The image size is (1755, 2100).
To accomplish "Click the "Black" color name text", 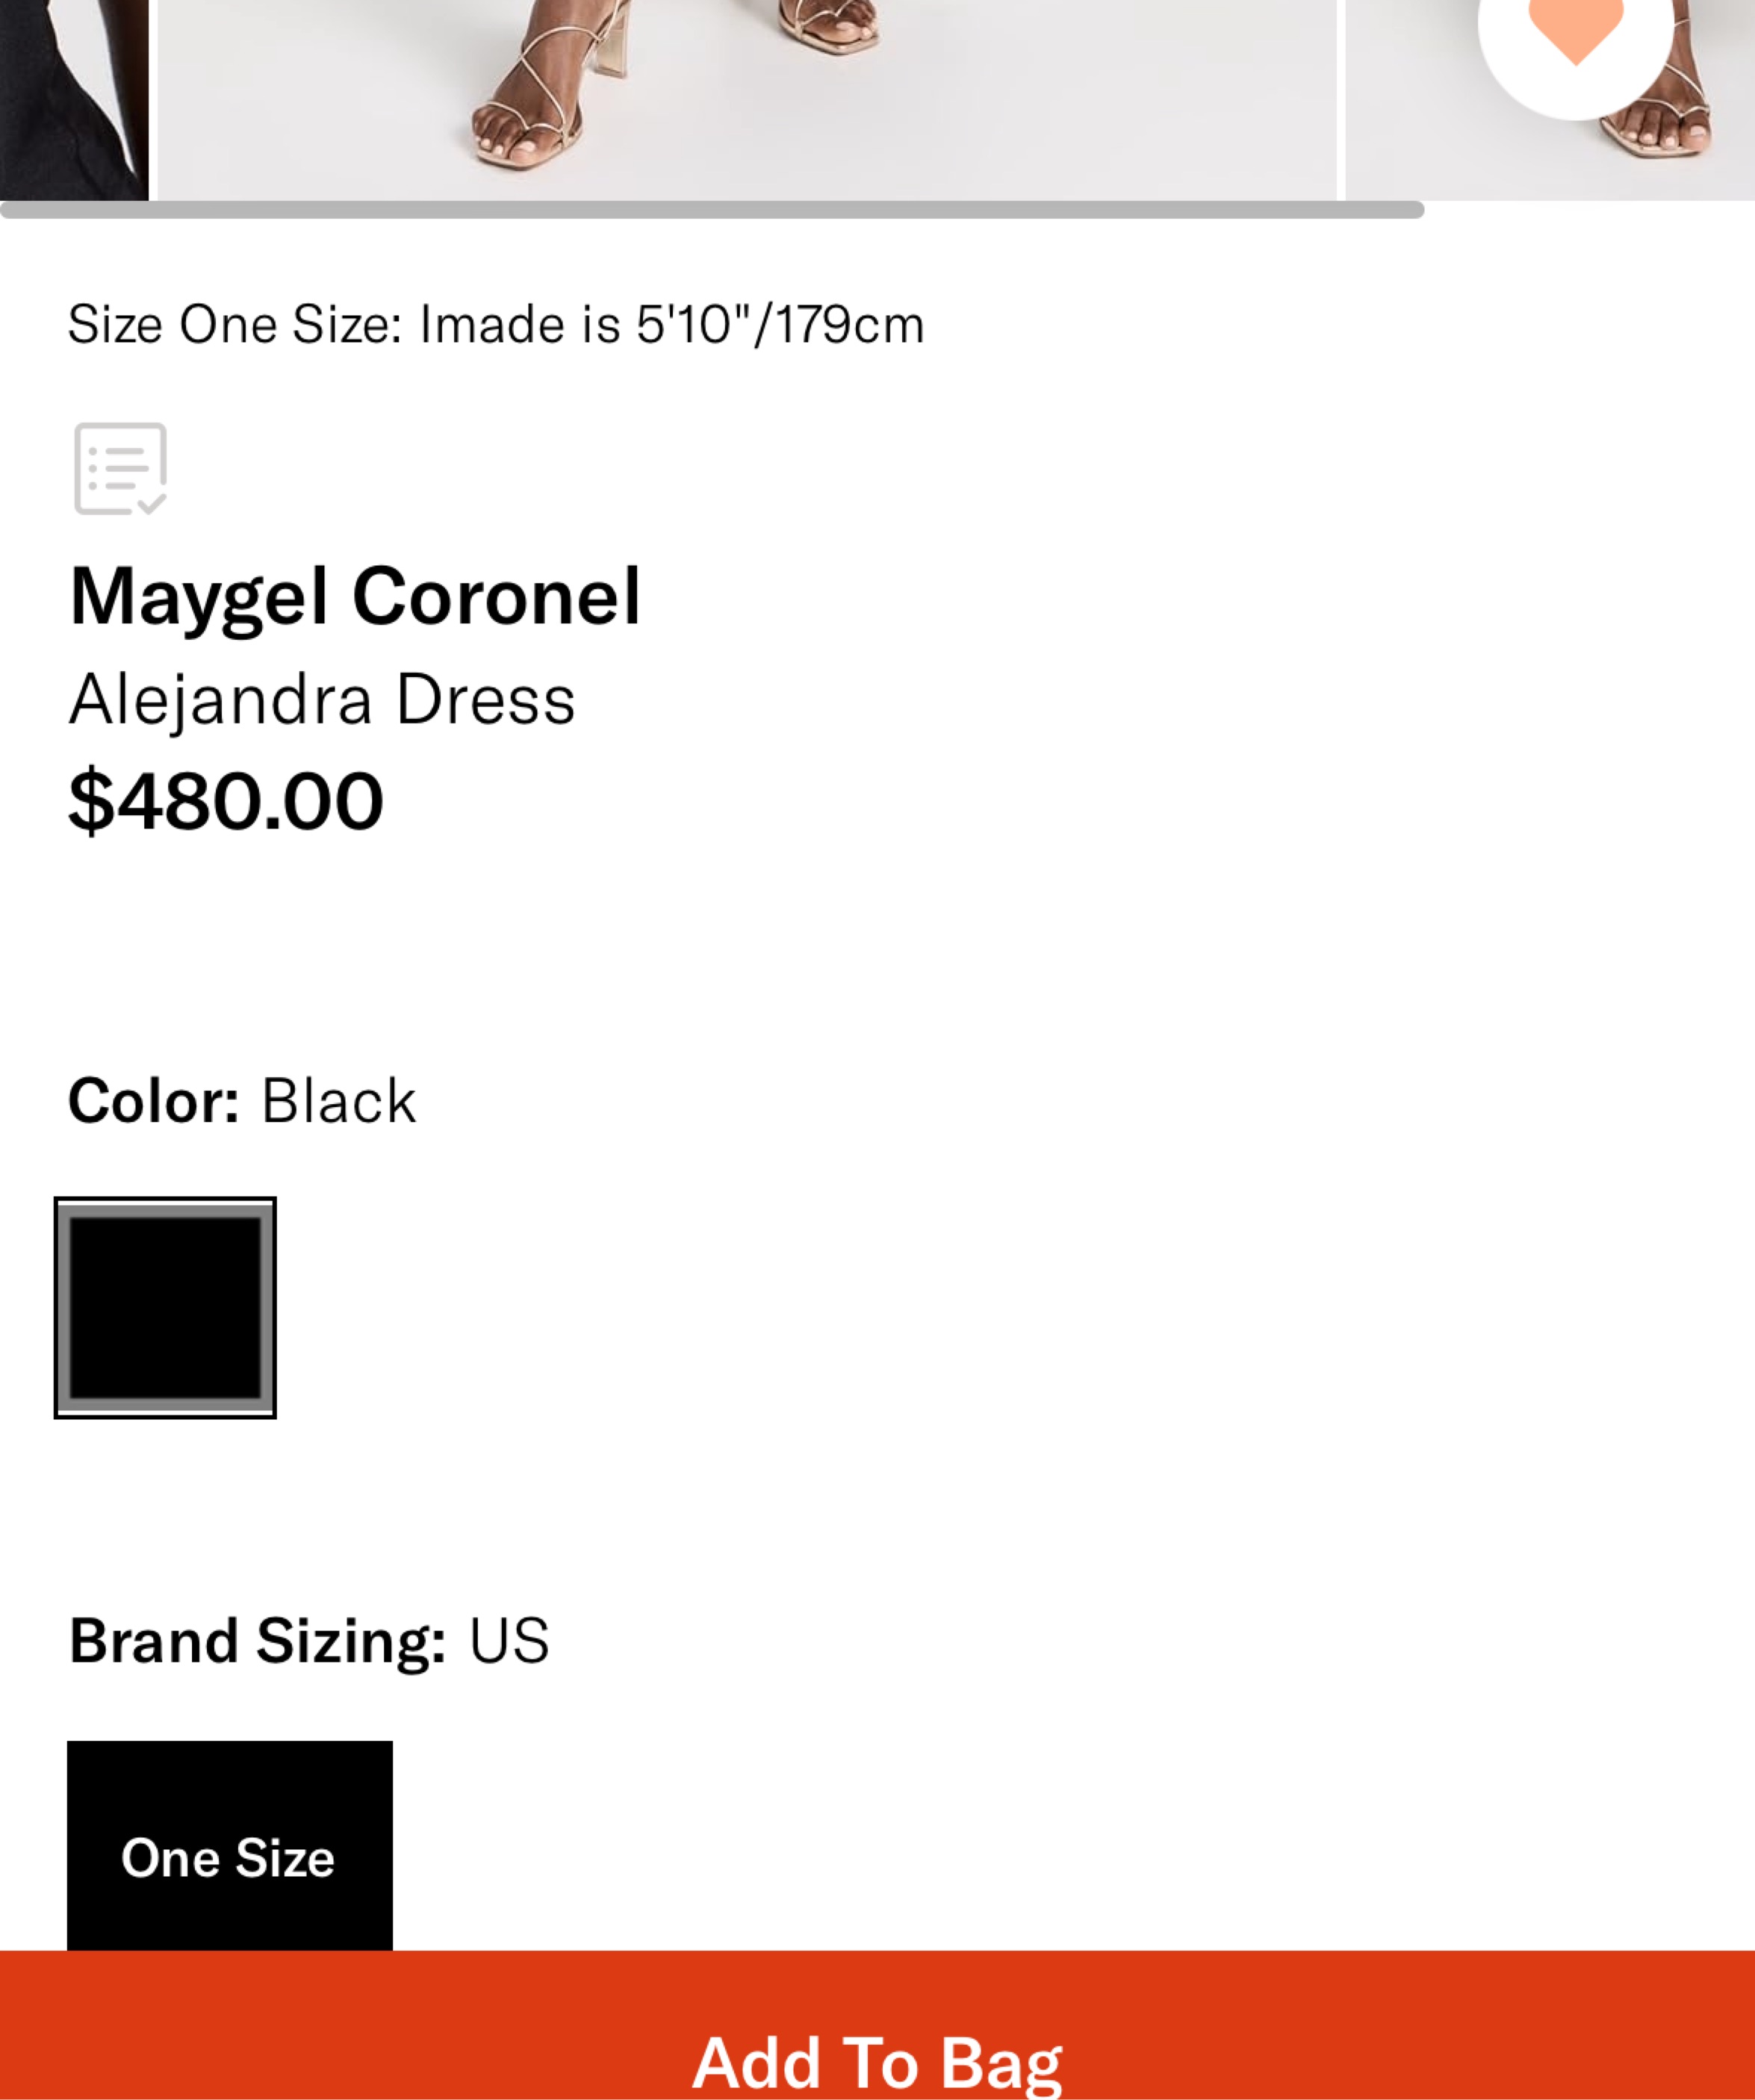I will [x=338, y=1101].
